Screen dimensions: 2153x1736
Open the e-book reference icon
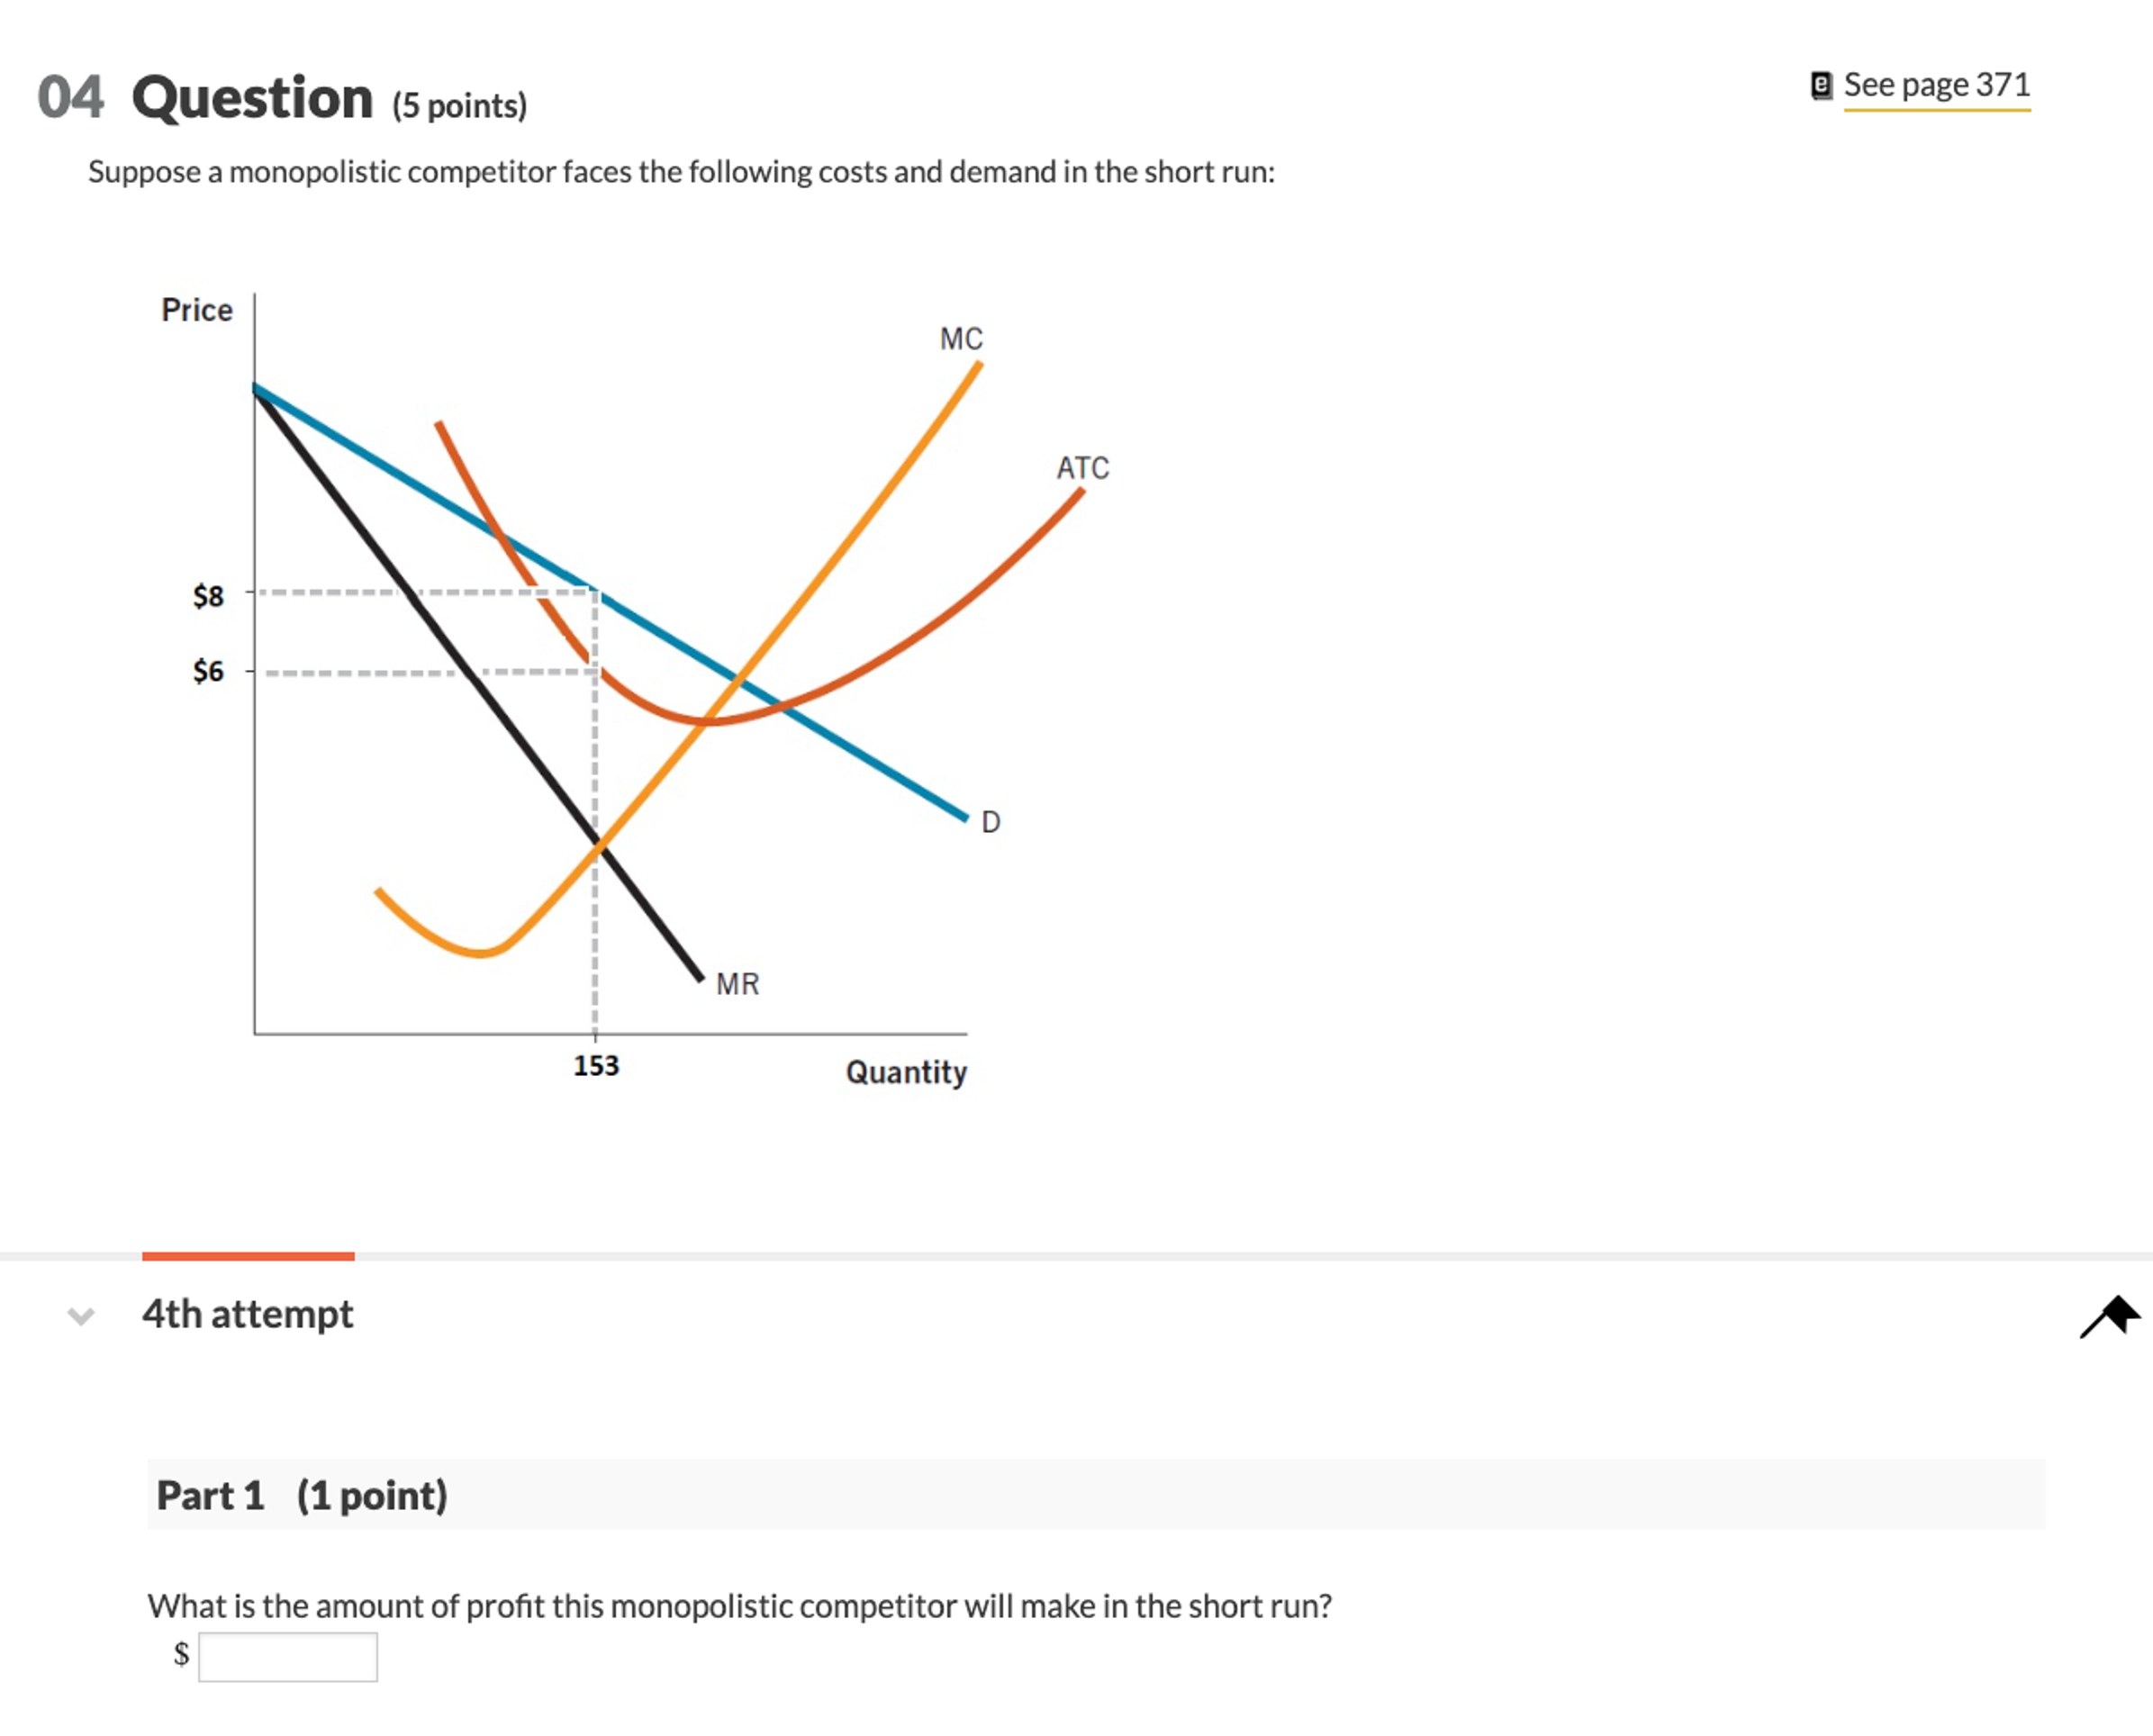click(x=1821, y=85)
